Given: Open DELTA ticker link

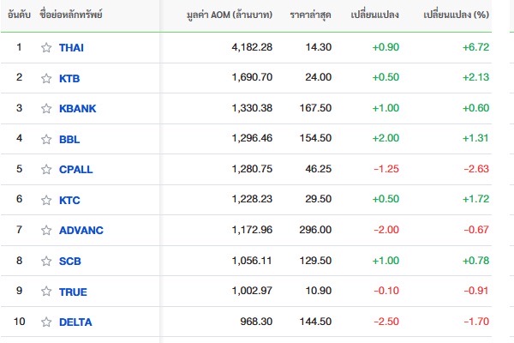Looking at the screenshot, I should (75, 322).
